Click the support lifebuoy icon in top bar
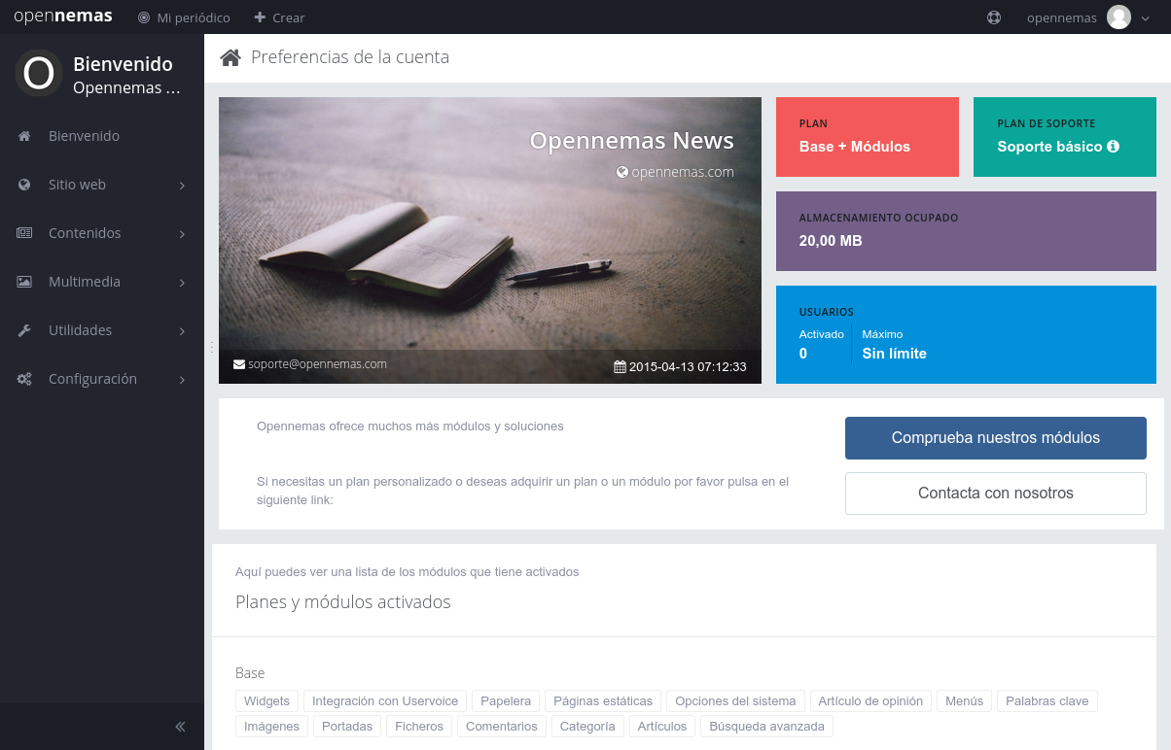1171x750 pixels. click(994, 17)
